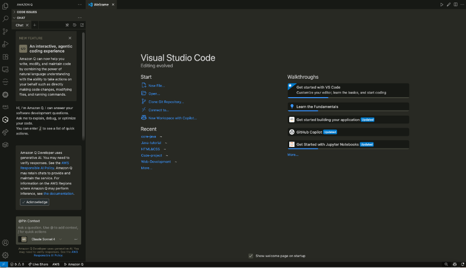Open recent folder Java-tutorial

point(151,143)
